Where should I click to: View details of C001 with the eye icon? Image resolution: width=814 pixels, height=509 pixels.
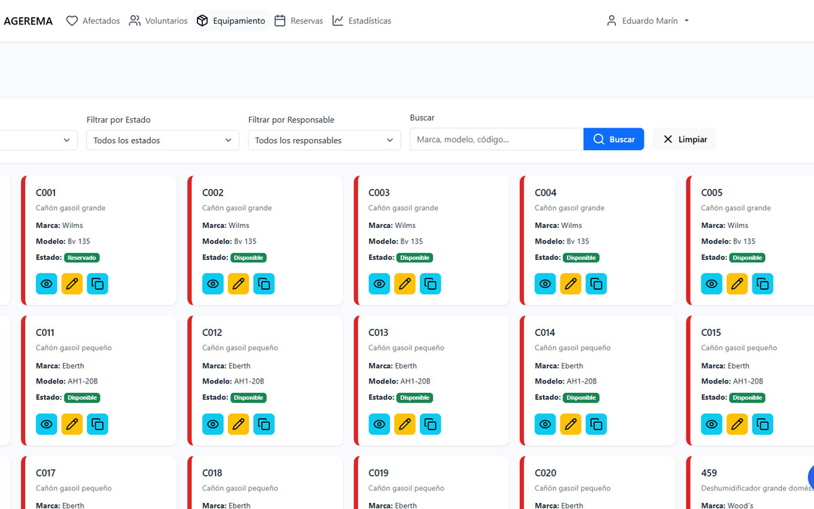click(x=46, y=284)
